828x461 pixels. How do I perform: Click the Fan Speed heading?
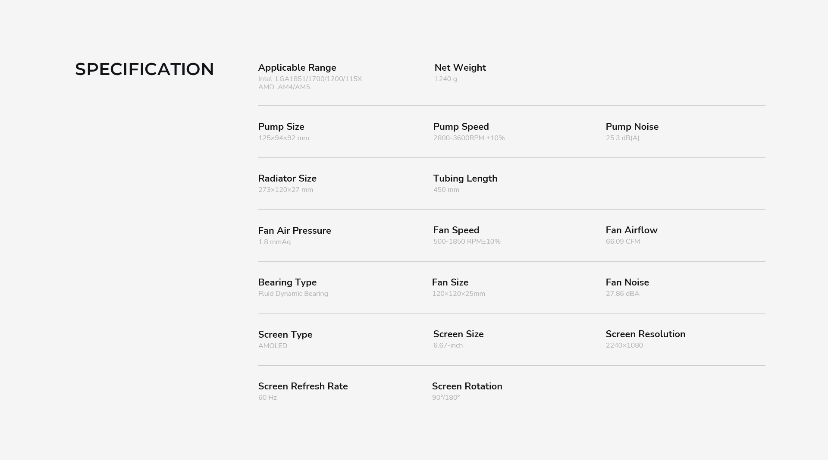pyautogui.click(x=456, y=230)
